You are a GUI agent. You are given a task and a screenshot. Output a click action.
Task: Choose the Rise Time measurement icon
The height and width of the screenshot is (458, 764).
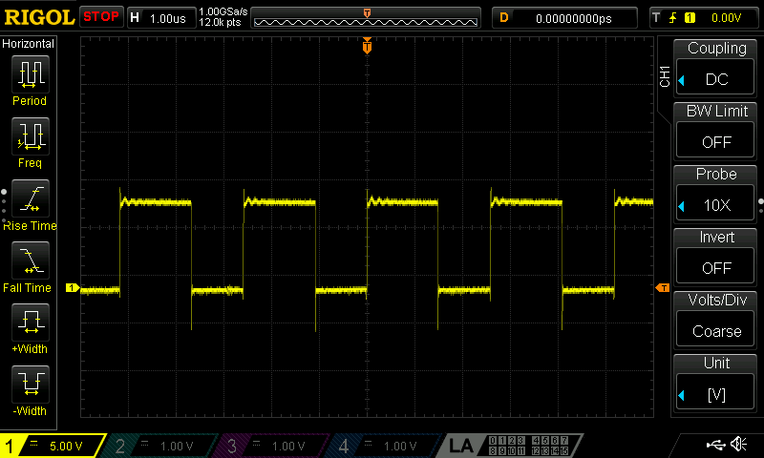31,198
